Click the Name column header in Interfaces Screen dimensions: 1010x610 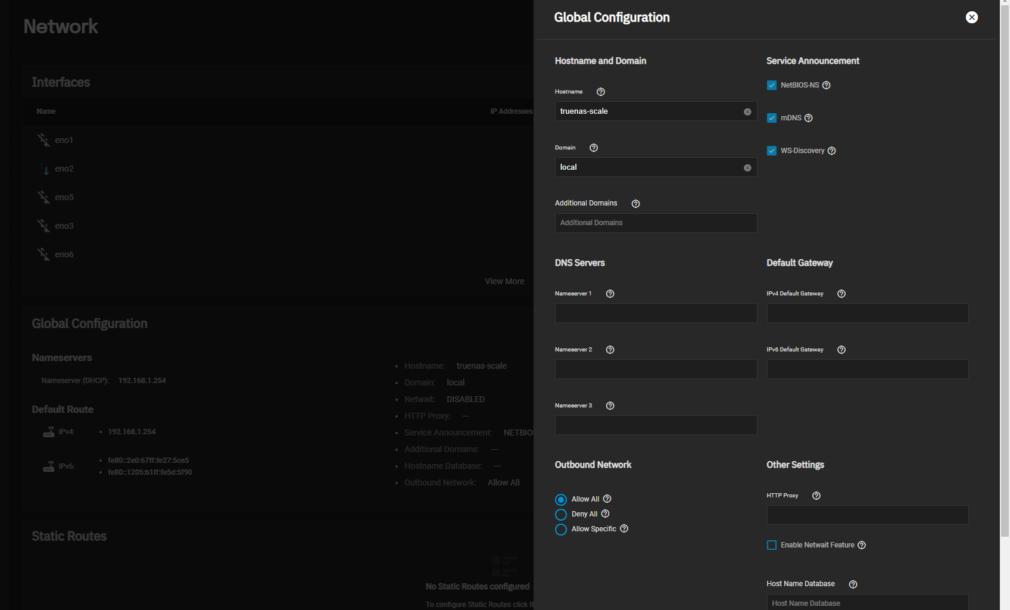pyautogui.click(x=46, y=111)
